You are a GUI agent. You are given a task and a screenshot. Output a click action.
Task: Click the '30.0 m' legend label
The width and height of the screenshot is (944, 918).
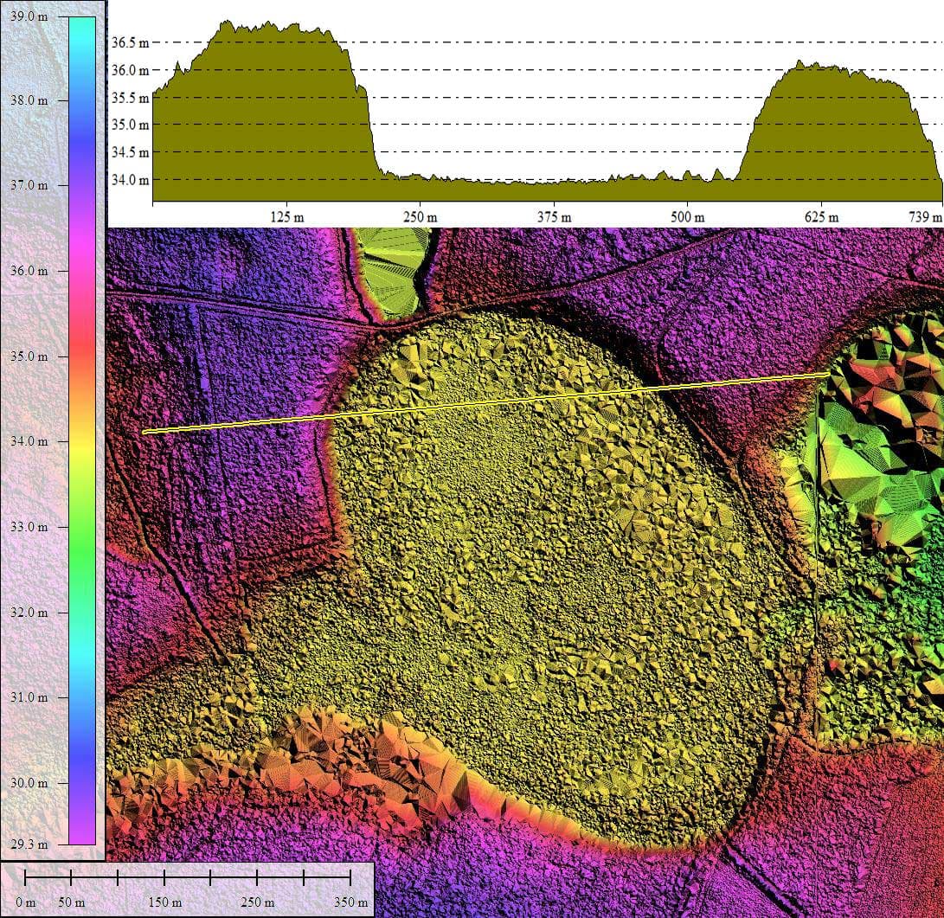29,783
